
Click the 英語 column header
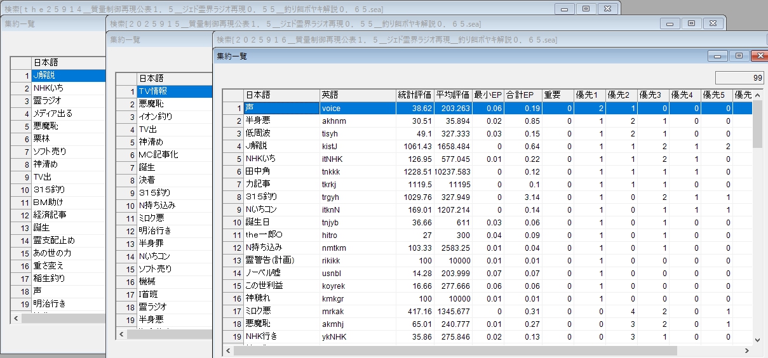click(x=357, y=95)
